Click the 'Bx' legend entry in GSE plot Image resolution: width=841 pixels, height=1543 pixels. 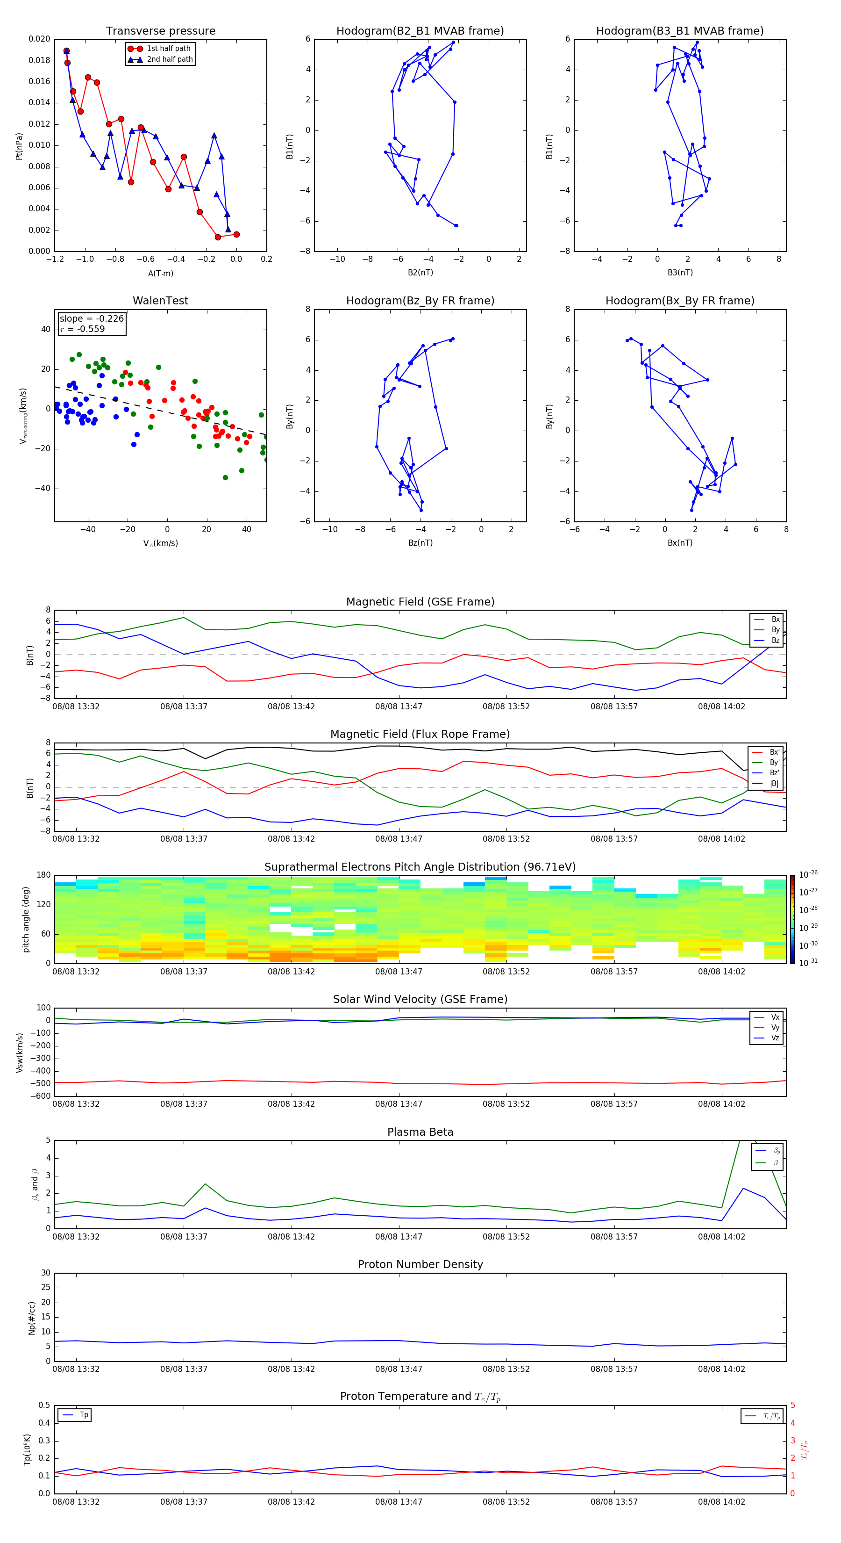click(x=767, y=620)
